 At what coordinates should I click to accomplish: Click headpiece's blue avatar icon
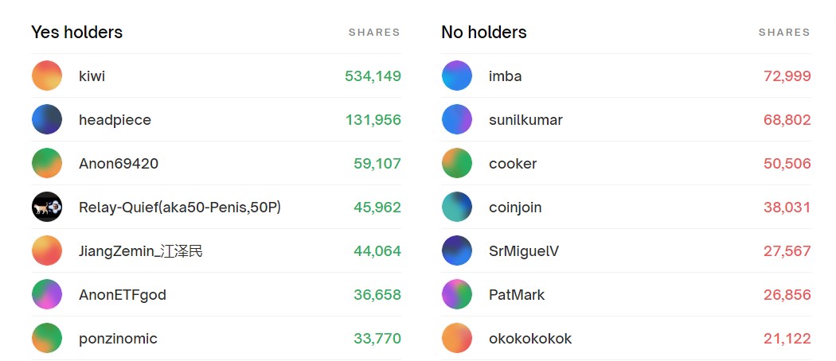point(47,120)
